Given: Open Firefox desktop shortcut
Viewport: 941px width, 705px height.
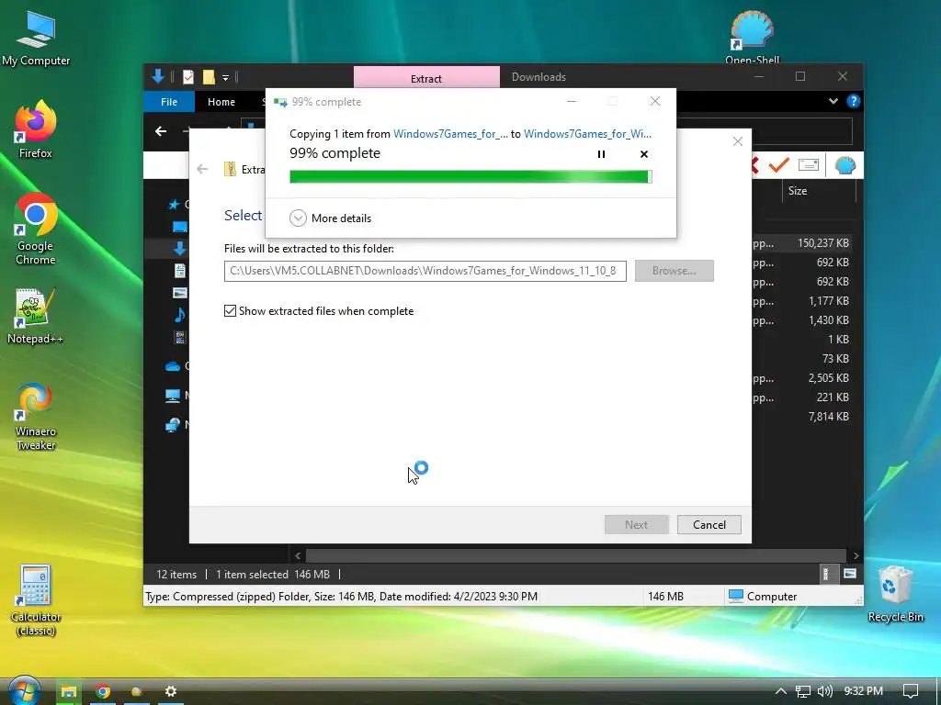Looking at the screenshot, I should coord(36,129).
